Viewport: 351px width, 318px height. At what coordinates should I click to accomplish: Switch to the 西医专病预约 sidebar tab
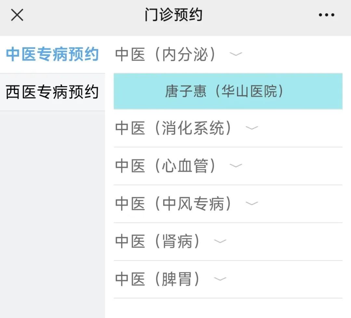(52, 92)
